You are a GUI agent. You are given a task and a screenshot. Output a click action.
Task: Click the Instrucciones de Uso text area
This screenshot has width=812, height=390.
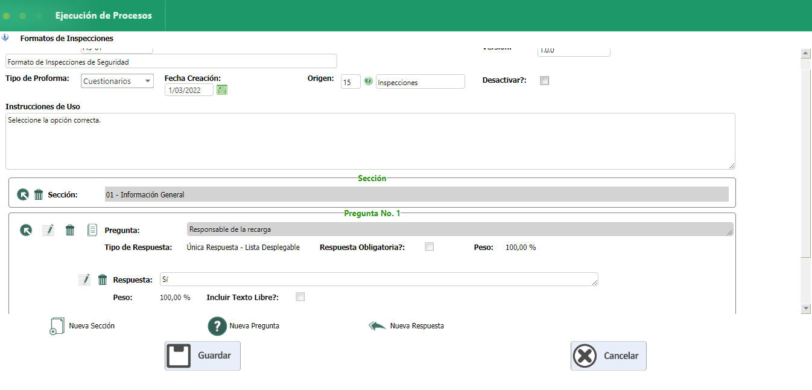click(370, 141)
